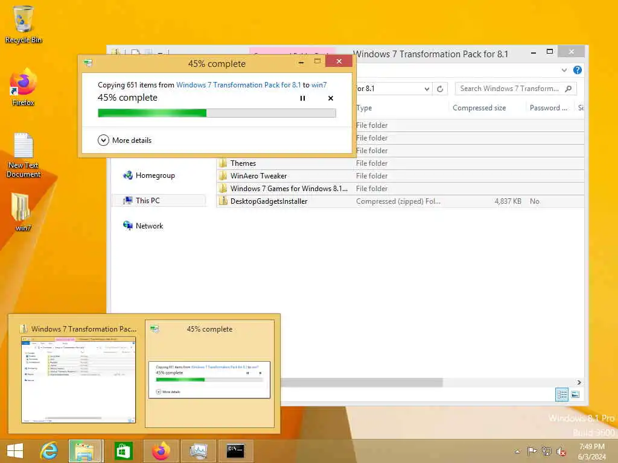This screenshot has width=618, height=463.
Task: Select DesktopGadgetsInstaller size 4,837 KB cell
Action: [508, 201]
